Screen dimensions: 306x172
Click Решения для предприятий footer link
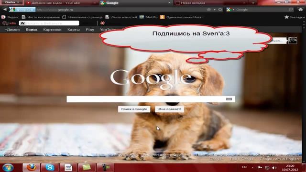coord(166,155)
